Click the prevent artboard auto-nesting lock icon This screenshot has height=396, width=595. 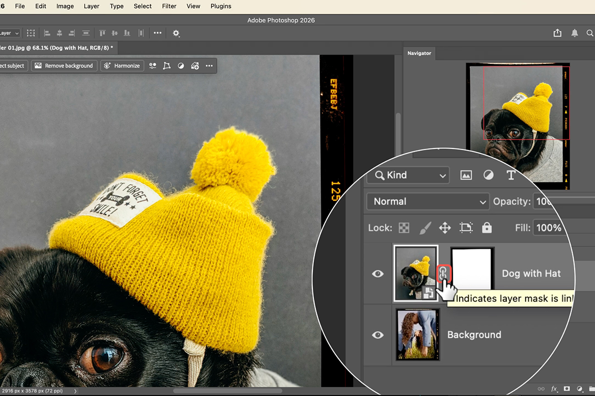466,228
